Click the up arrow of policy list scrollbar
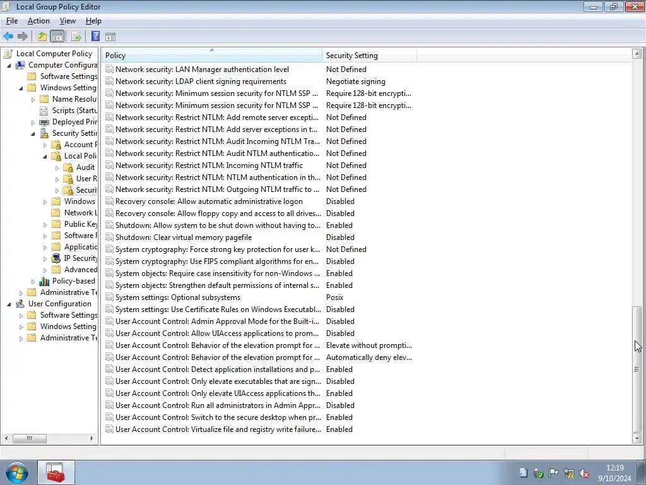 637,53
